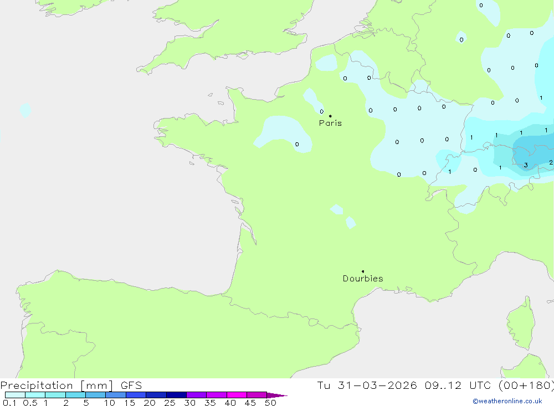Click the 40 mm magenta legend swatch
This screenshot has height=406, width=554.
point(237,395)
